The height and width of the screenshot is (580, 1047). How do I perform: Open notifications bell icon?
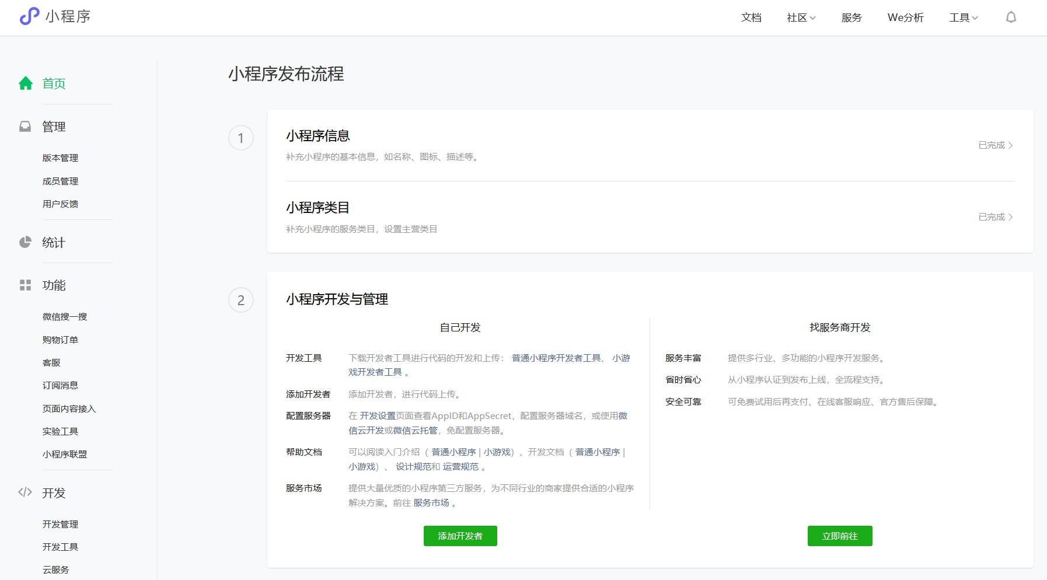(1011, 18)
